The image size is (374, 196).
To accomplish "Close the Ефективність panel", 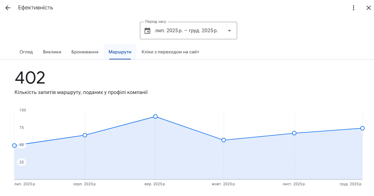I will point(368,8).
